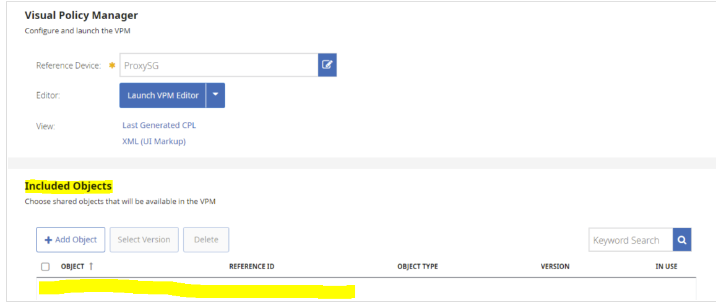This screenshot has width=716, height=308.
Task: Click the magnifier search icon
Action: point(682,240)
